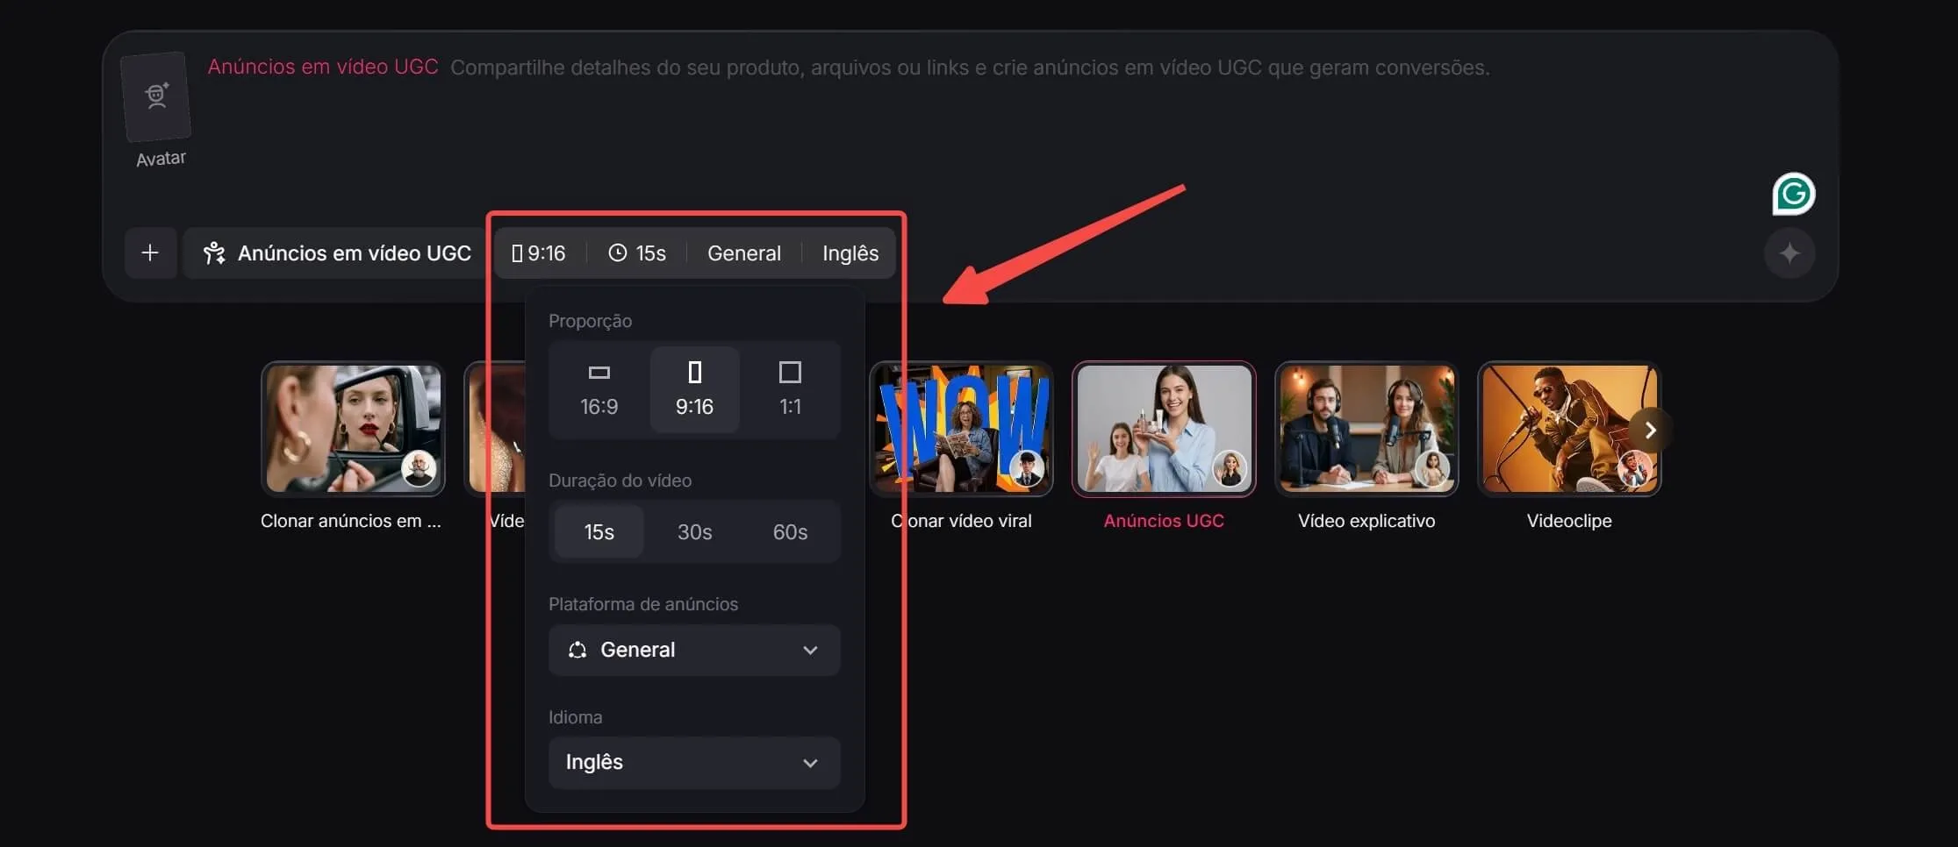Click General in the settings toolbar
This screenshot has height=847, width=1958.
point(744,253)
